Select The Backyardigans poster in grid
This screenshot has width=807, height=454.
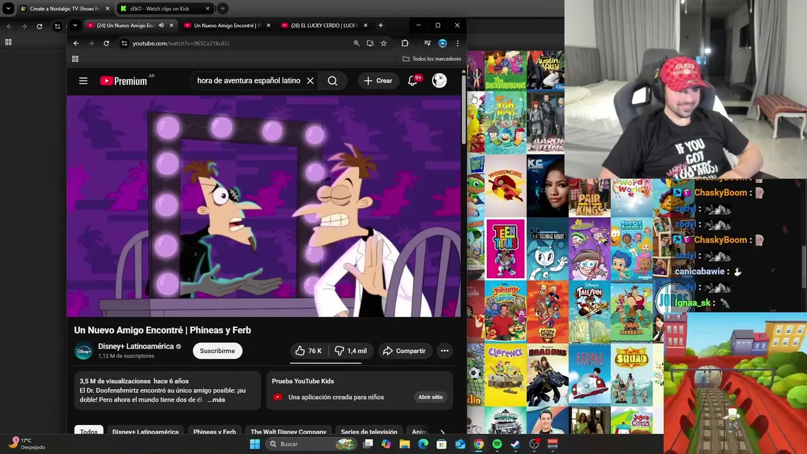(x=505, y=71)
